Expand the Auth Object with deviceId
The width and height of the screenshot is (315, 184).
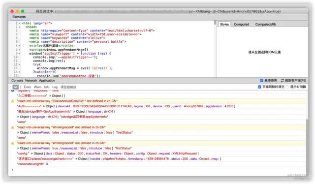point(44,106)
